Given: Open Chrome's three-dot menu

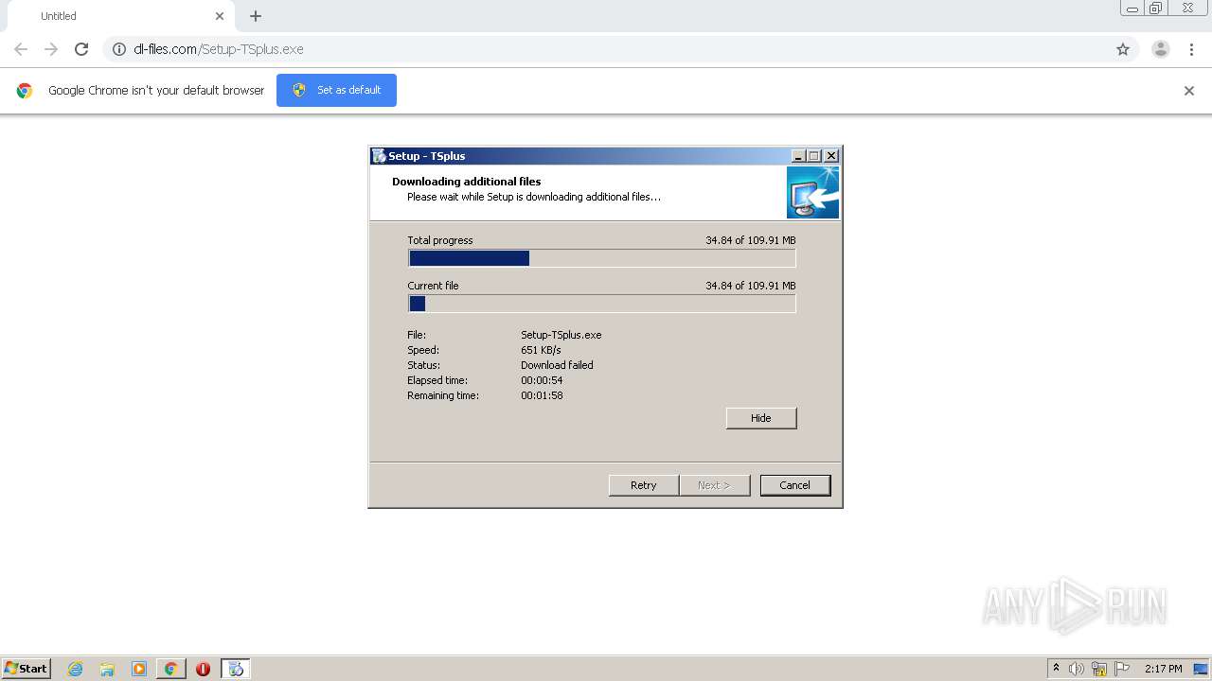Looking at the screenshot, I should (1191, 49).
